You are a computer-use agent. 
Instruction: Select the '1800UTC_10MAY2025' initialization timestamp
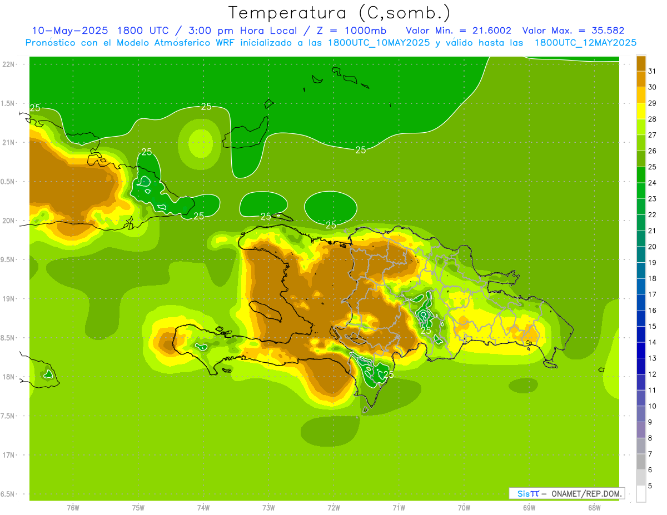[379, 43]
